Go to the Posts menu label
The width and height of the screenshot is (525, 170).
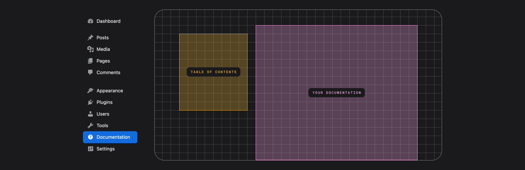(x=102, y=38)
